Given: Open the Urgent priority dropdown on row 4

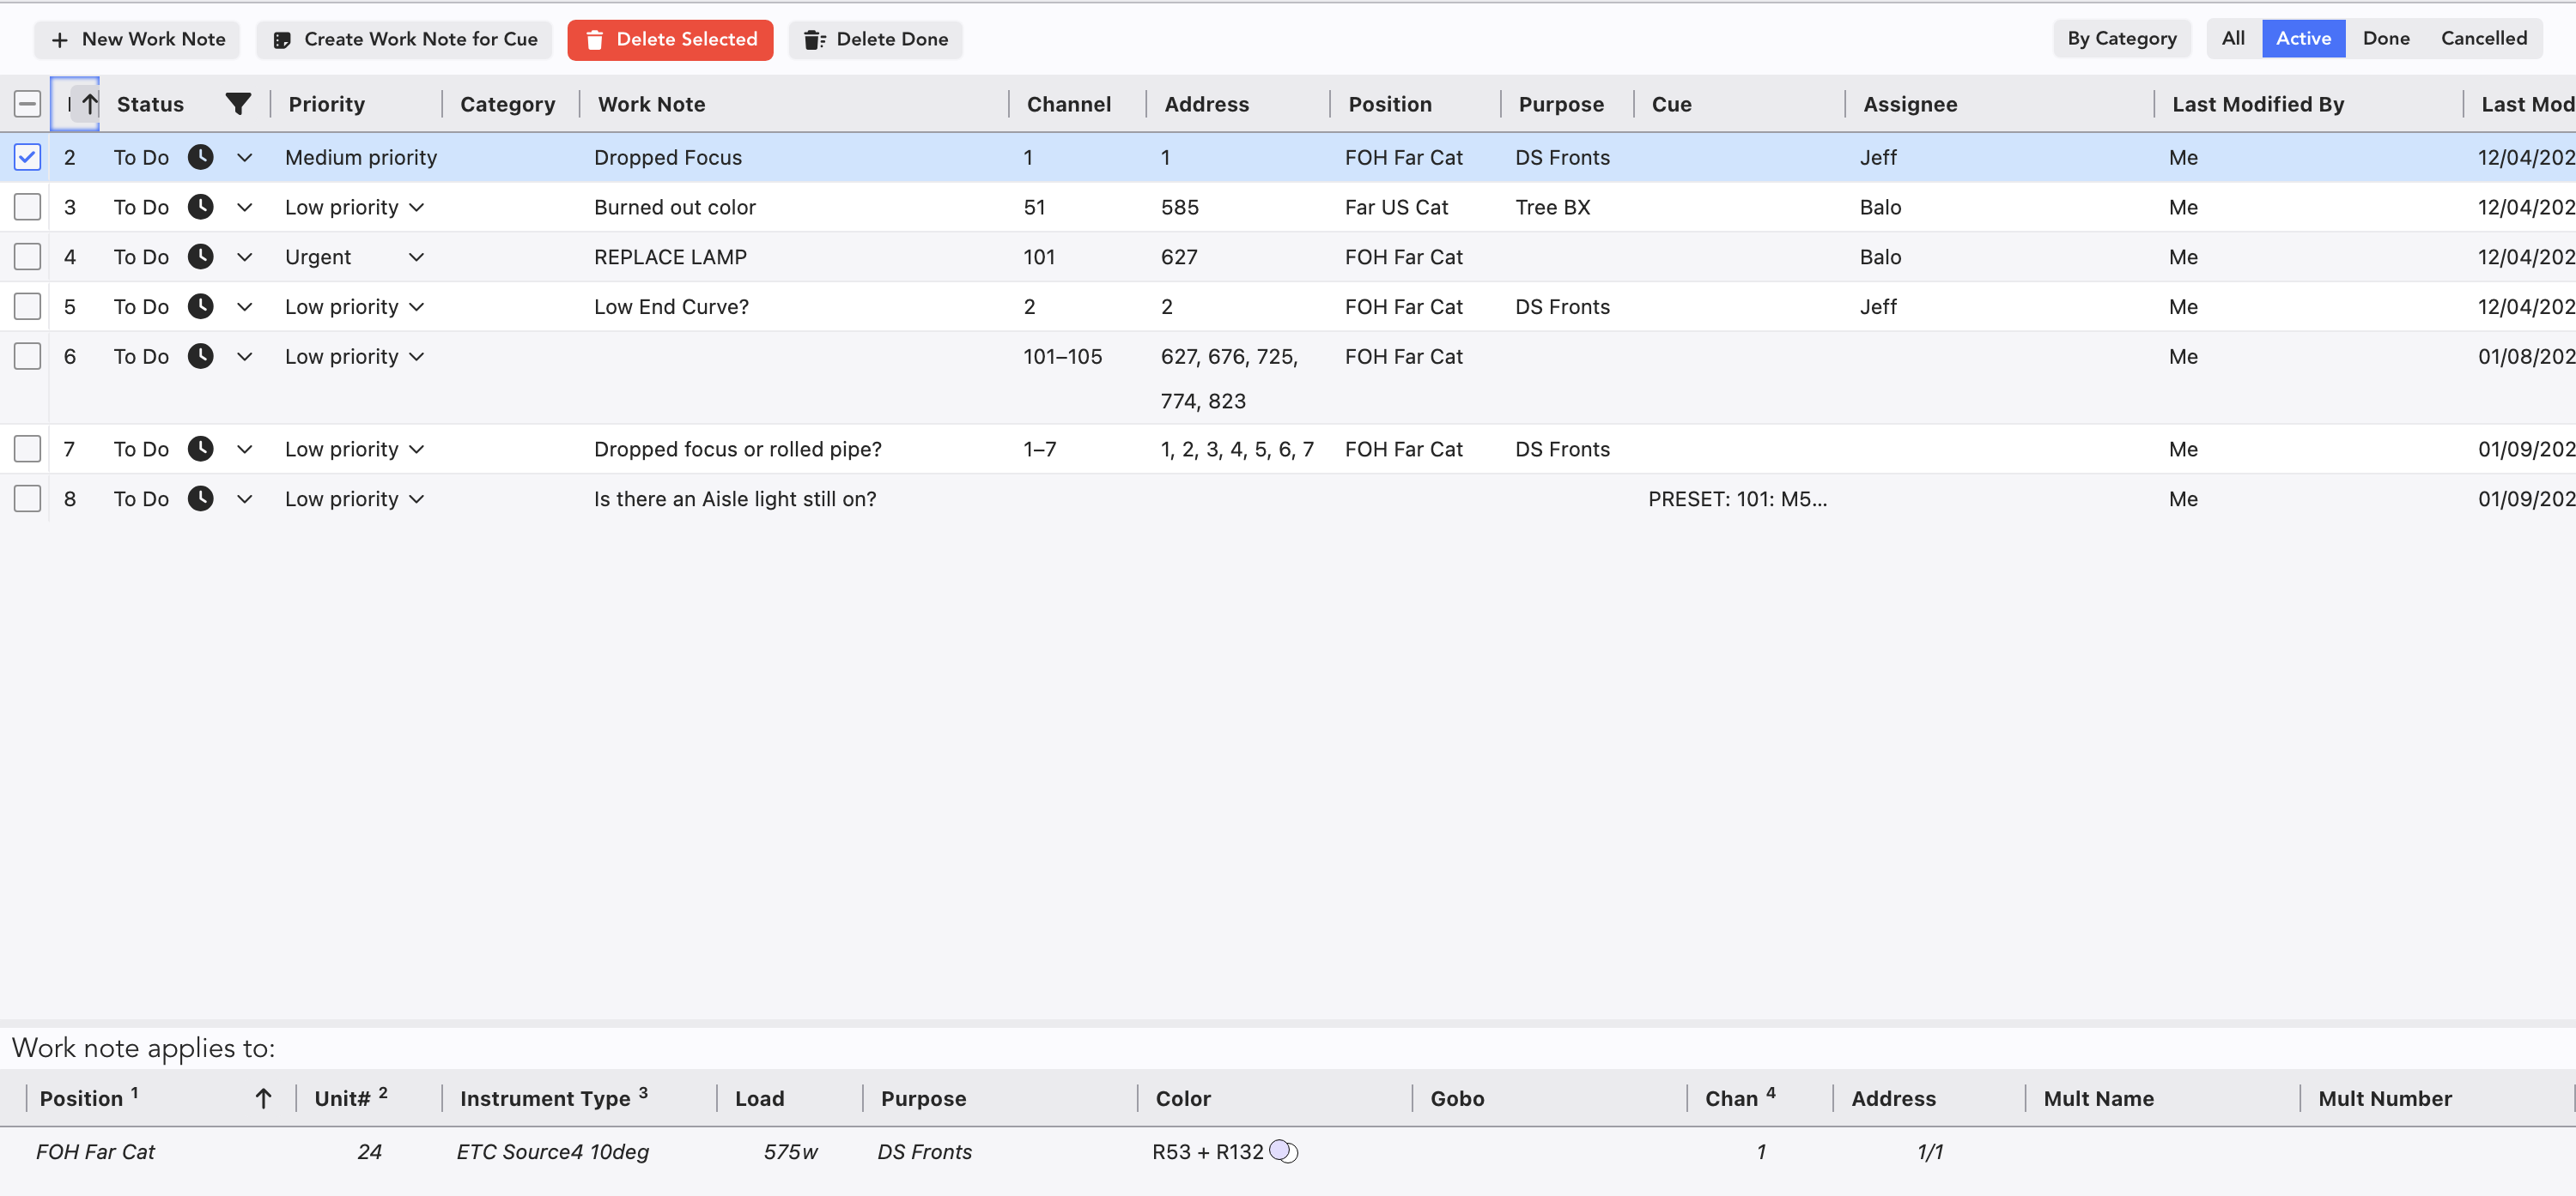Looking at the screenshot, I should click(x=416, y=257).
